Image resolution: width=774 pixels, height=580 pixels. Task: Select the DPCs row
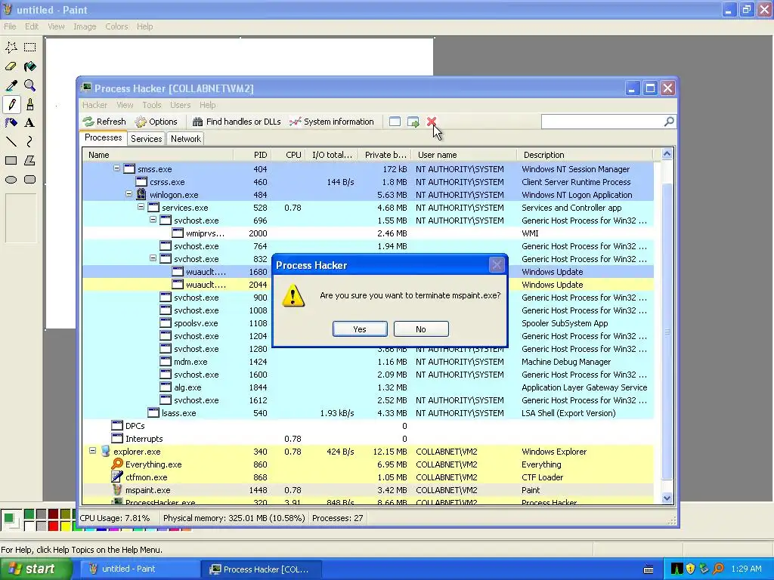[x=368, y=426]
